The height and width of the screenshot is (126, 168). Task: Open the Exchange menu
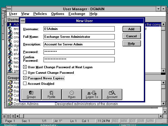click(x=77, y=14)
